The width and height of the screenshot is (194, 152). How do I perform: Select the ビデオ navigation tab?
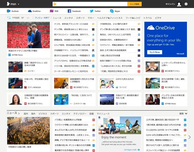[x=158, y=18]
